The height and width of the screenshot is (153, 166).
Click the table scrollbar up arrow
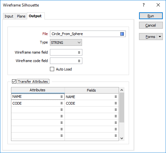[x=122, y=90]
